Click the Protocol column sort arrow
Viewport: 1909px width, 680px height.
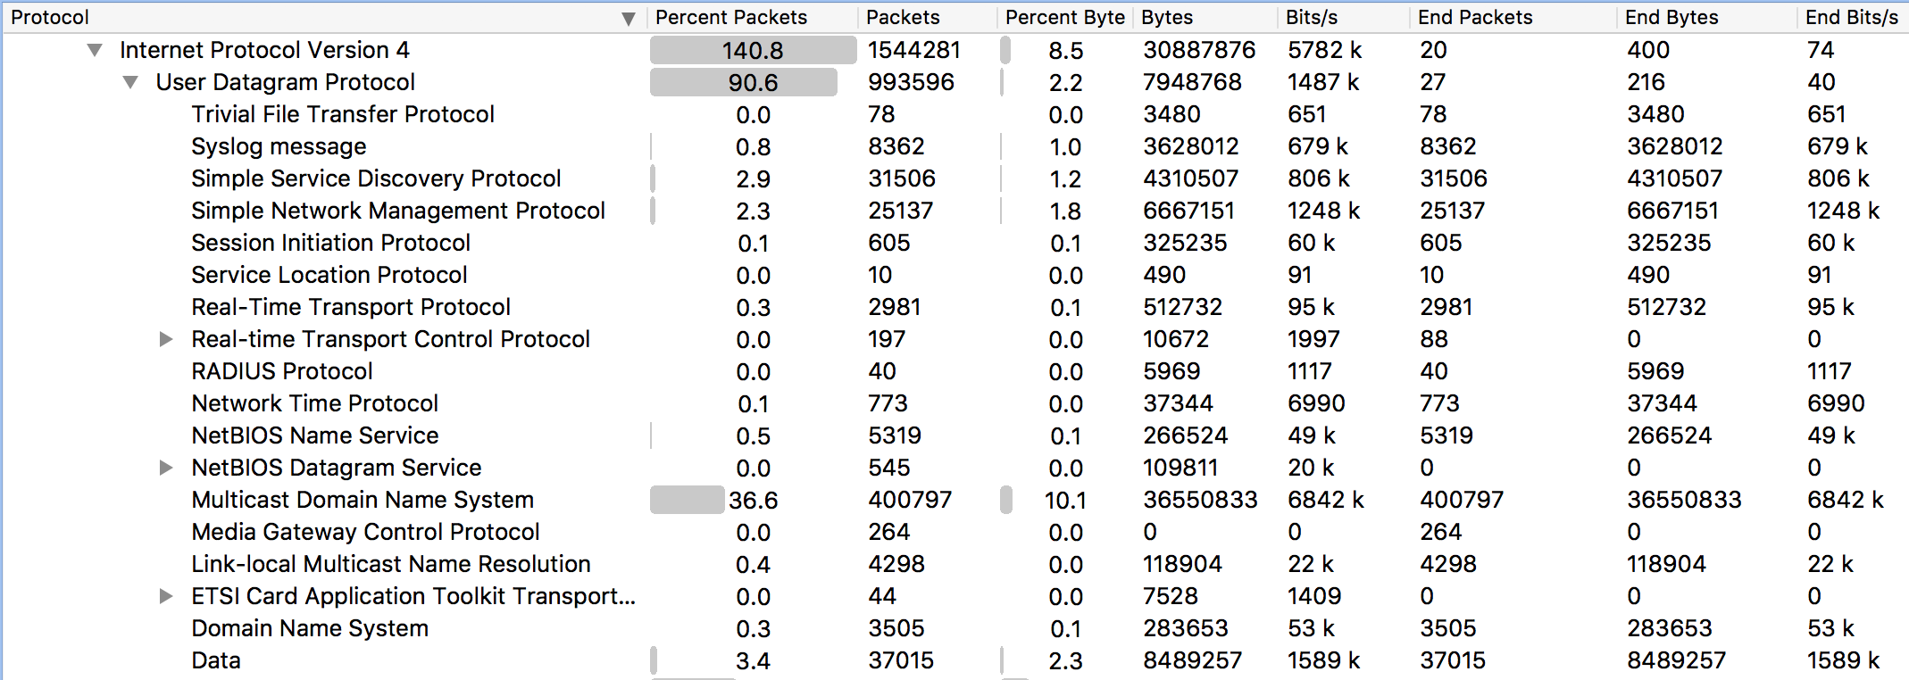click(629, 18)
